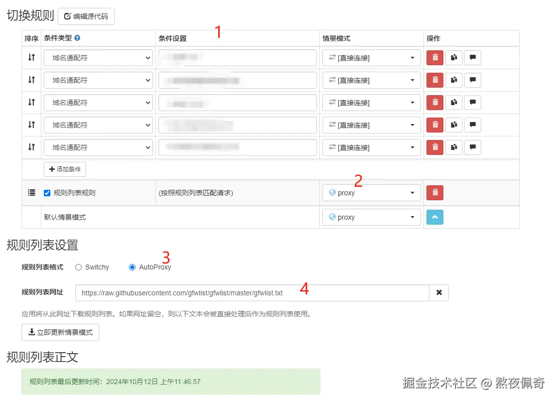Focus the condition input in the first rule row
Image resolution: width=556 pixels, height=401 pixels.
tap(238, 58)
